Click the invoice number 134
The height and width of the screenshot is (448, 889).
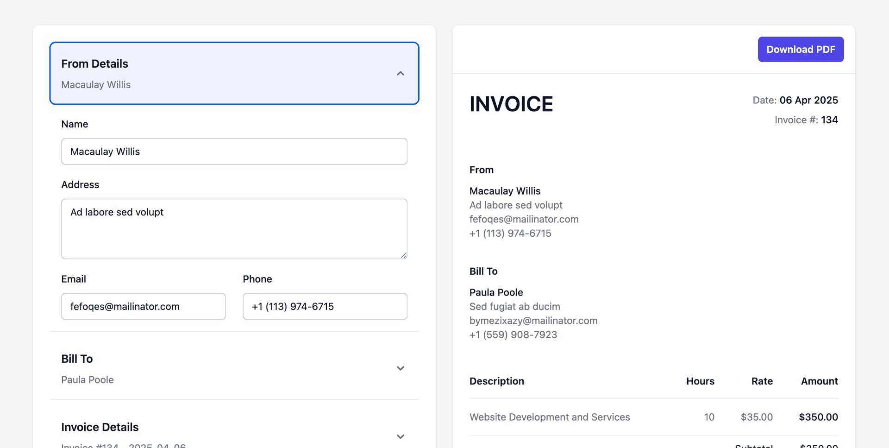(x=830, y=120)
